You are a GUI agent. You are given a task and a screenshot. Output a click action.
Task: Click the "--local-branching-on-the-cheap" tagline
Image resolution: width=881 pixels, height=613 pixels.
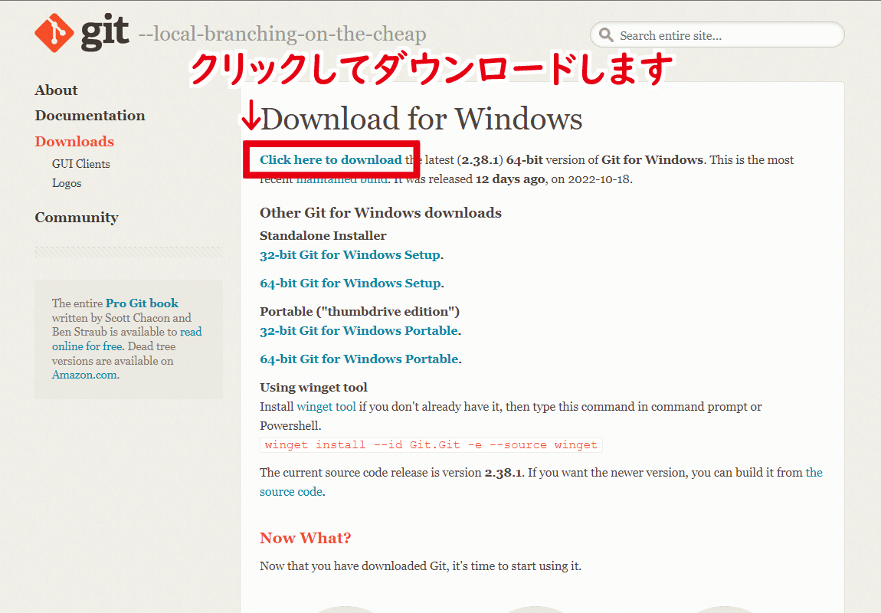(282, 34)
